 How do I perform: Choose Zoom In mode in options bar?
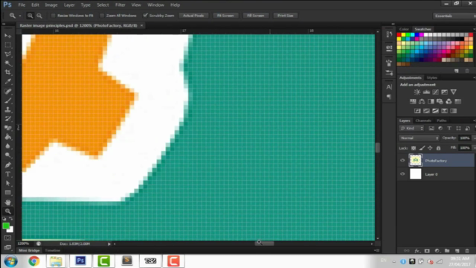(30, 16)
